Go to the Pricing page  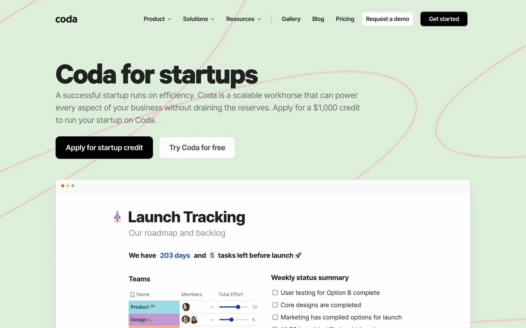pos(345,19)
